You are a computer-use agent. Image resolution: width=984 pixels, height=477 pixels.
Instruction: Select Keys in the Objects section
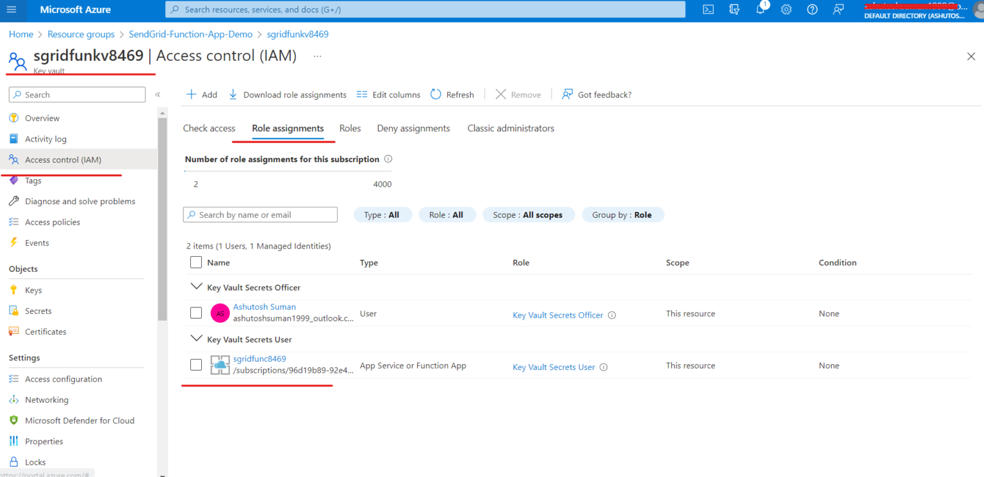click(x=33, y=289)
